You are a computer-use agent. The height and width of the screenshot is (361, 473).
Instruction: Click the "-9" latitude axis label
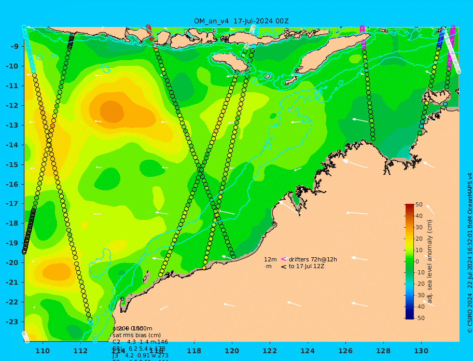pyautogui.click(x=15, y=46)
